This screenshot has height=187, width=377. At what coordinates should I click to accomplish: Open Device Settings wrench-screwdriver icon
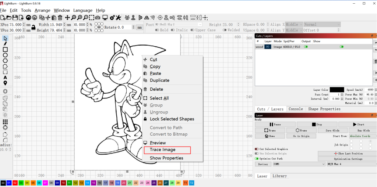tap(118, 18)
